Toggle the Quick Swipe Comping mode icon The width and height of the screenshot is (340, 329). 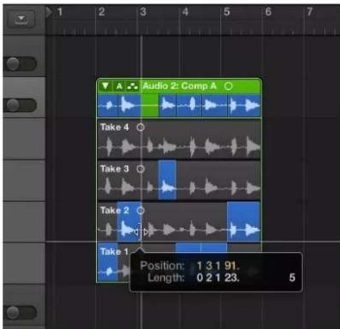(x=133, y=87)
